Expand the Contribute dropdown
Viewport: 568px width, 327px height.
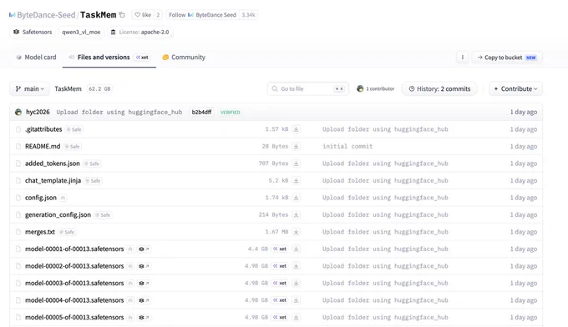pos(515,88)
